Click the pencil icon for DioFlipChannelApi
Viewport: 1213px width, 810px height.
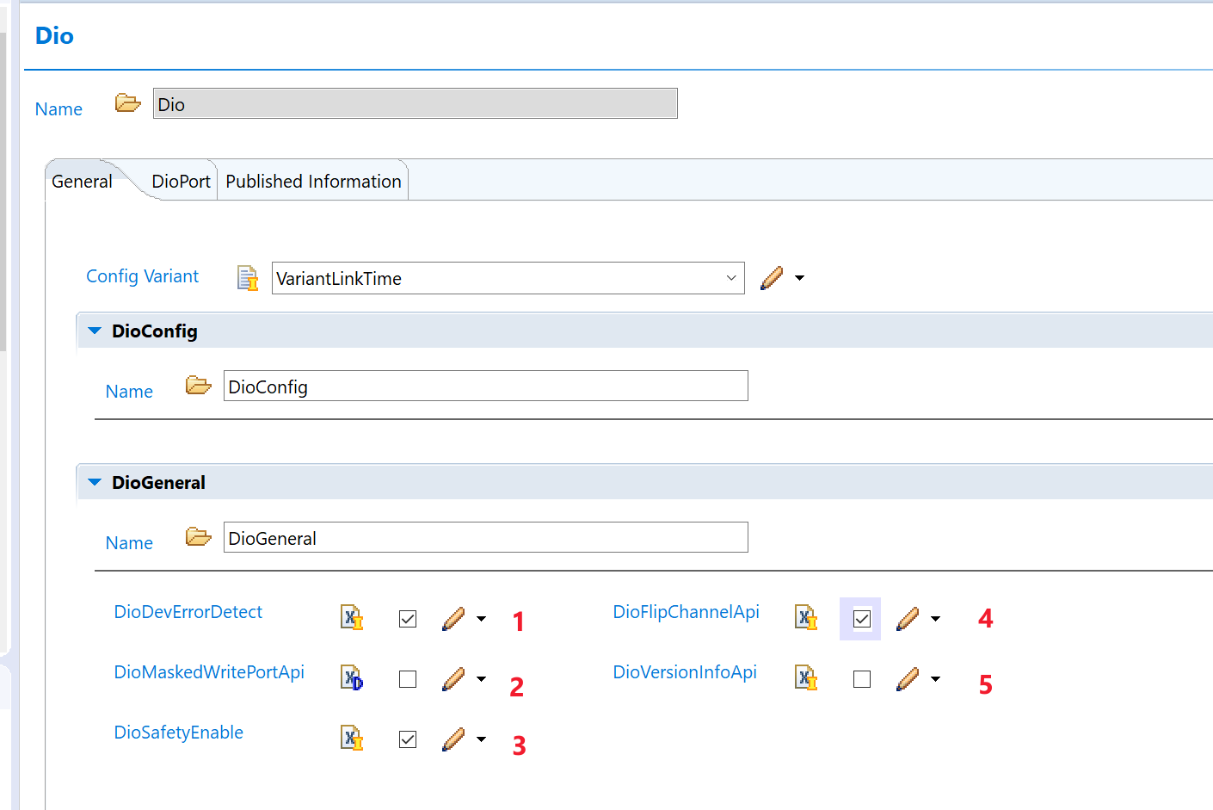tap(908, 619)
